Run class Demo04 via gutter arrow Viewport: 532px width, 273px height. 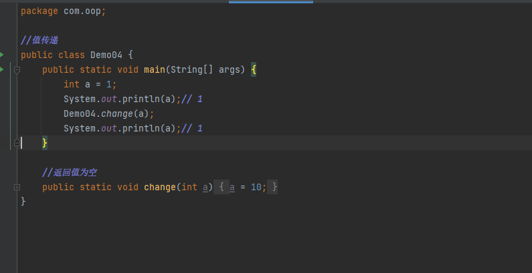tap(2, 54)
